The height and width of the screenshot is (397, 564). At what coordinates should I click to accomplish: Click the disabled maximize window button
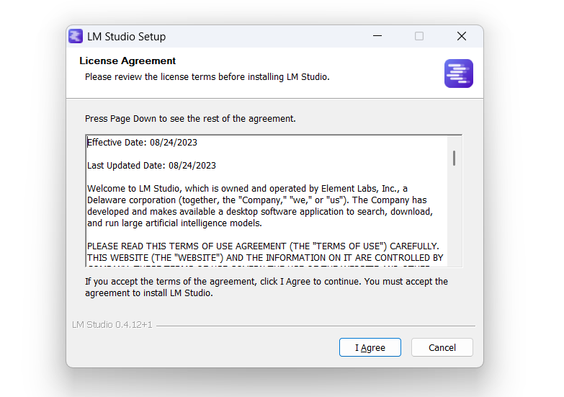419,36
